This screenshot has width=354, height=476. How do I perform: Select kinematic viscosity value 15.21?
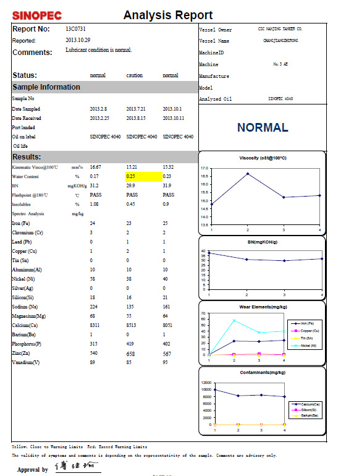(x=132, y=167)
